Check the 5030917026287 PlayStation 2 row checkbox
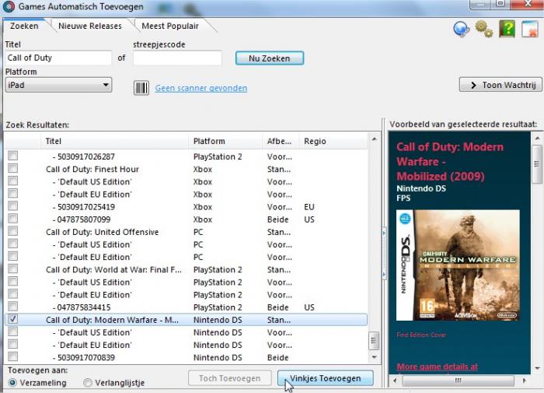 [13, 156]
